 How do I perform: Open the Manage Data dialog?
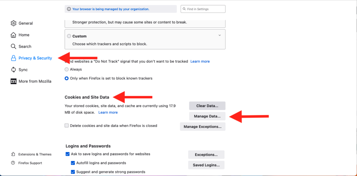click(207, 116)
